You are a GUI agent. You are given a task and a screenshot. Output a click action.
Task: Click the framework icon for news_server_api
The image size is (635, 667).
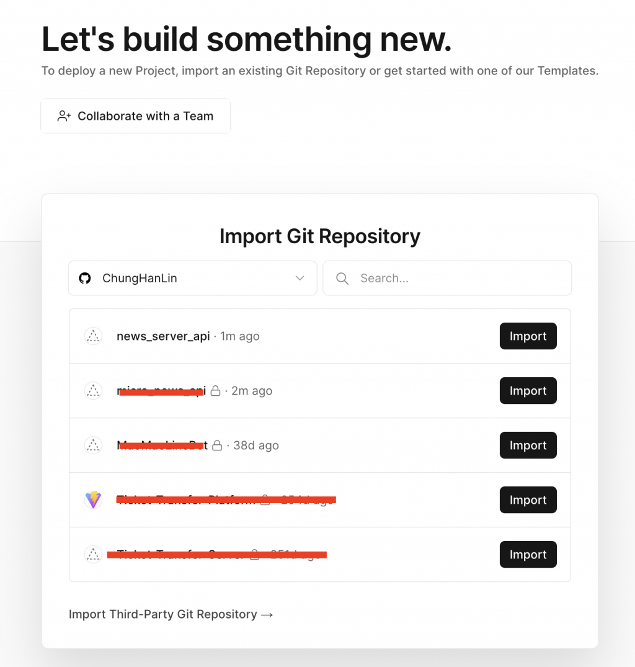[x=93, y=336]
